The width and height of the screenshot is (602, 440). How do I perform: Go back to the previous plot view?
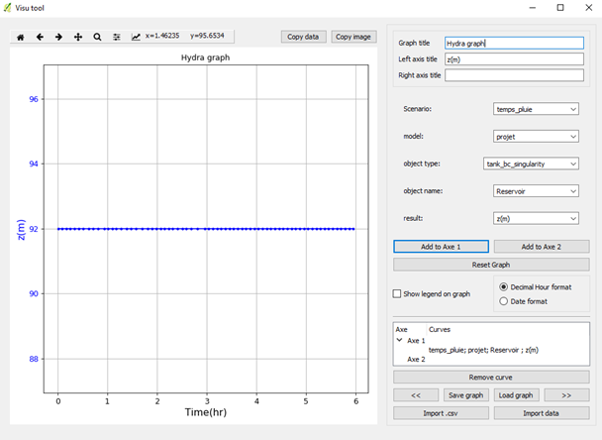pyautogui.click(x=40, y=37)
